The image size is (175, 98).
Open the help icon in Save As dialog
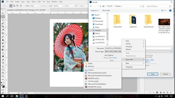coord(170,10)
